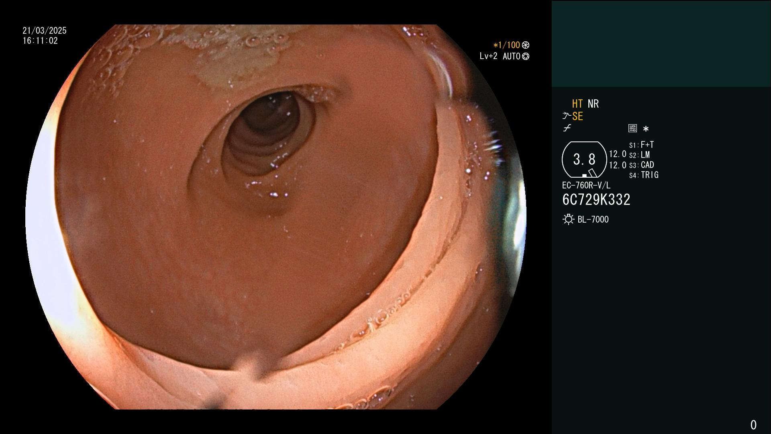
Task: Click the sliders settings icon in the info panel
Action: click(632, 129)
